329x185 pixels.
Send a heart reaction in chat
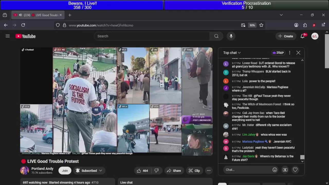pos(295,170)
